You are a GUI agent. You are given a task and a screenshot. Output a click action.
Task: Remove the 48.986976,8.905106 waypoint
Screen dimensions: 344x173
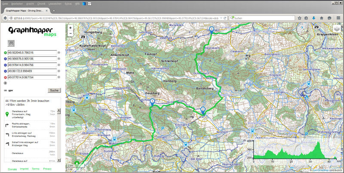coord(59,59)
